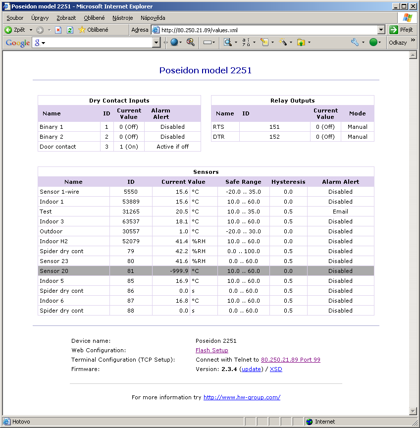Visit the hw-group.com website link
The image size is (420, 428).
click(x=242, y=397)
